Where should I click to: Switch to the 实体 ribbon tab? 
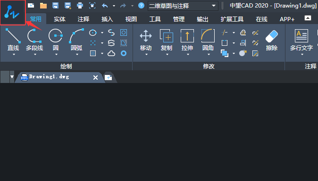[x=59, y=19]
